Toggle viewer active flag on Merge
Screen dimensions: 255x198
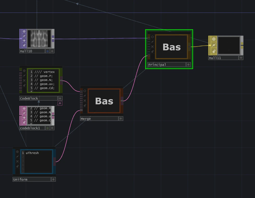point(85,91)
